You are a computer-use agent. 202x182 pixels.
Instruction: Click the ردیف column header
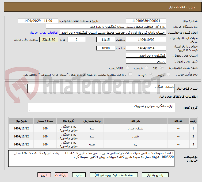[193, 121]
